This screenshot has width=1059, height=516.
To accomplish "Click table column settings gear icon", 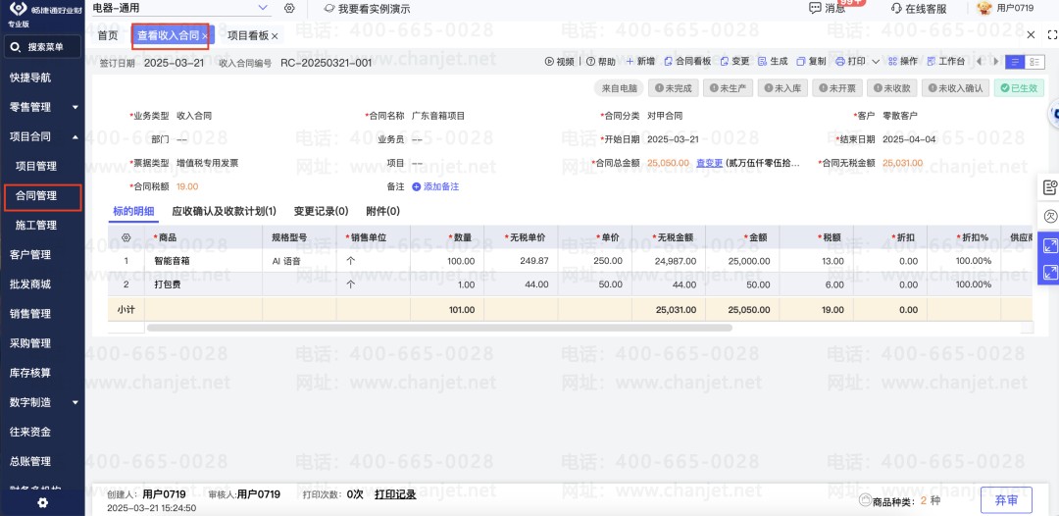I will point(126,237).
